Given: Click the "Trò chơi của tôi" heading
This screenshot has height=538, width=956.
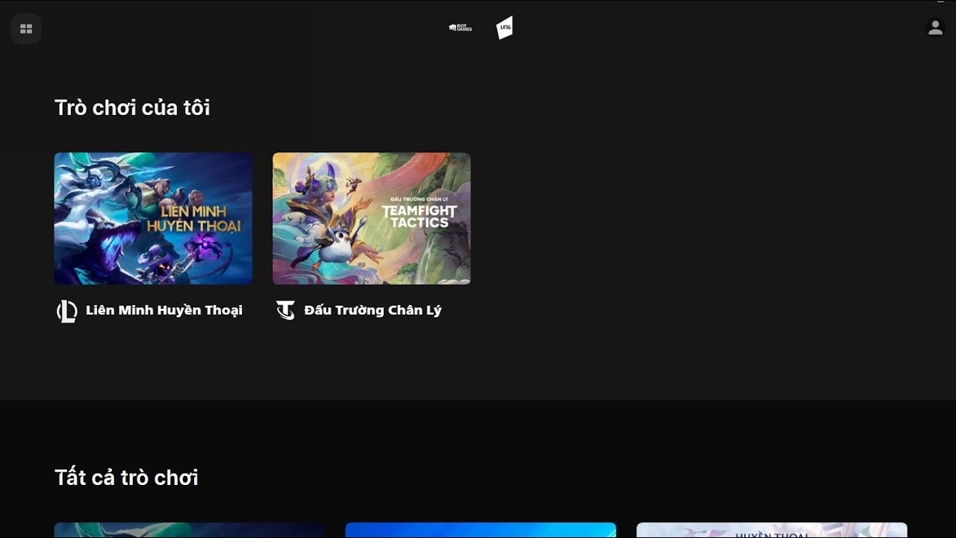Looking at the screenshot, I should pos(132,108).
